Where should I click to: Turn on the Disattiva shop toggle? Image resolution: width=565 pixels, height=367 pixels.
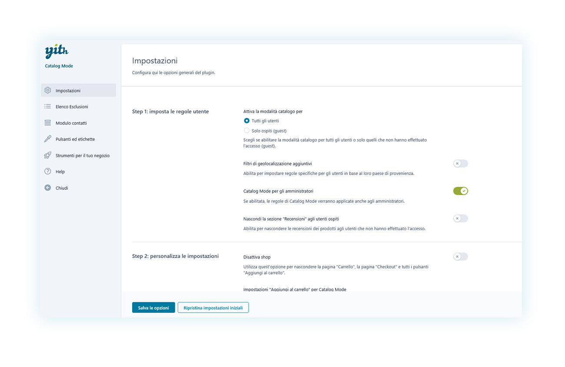(x=460, y=256)
